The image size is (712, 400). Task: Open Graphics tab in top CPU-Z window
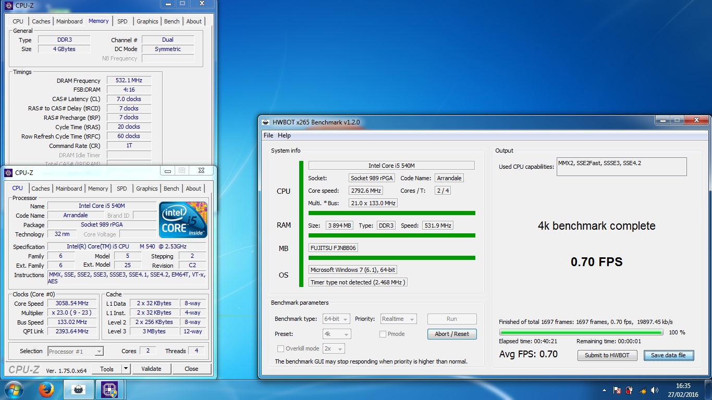(x=148, y=21)
